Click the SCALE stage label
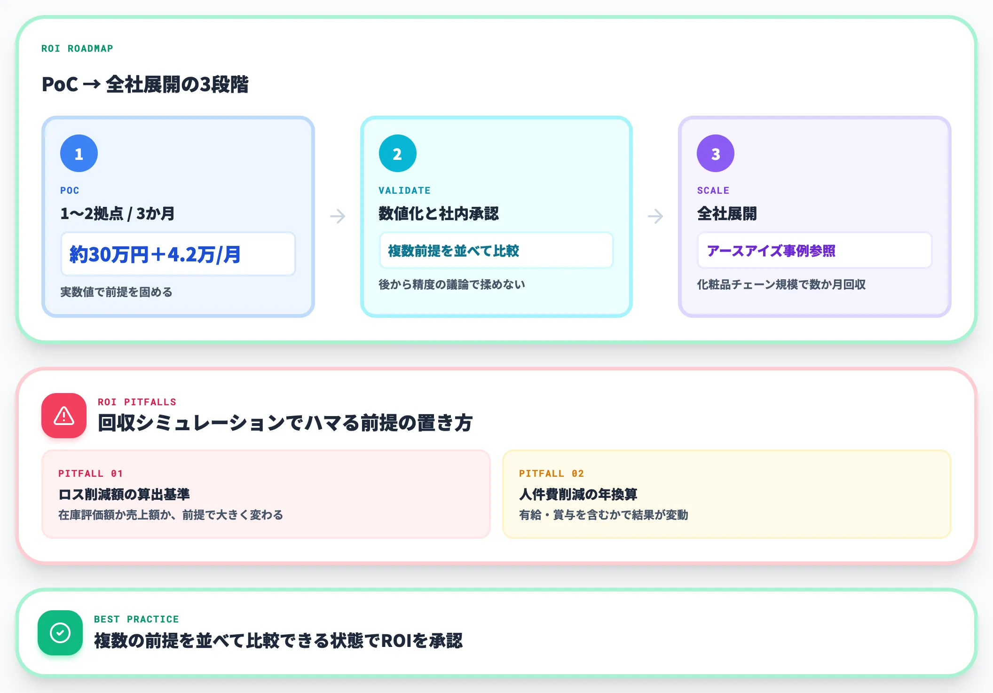Screen dimensions: 993x693 (x=713, y=190)
